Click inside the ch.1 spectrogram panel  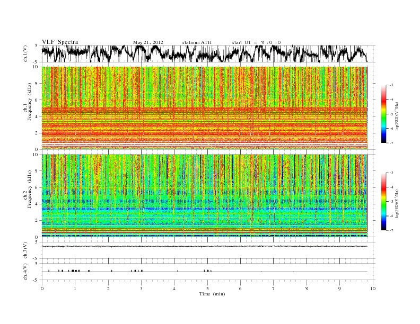pyautogui.click(x=204, y=108)
